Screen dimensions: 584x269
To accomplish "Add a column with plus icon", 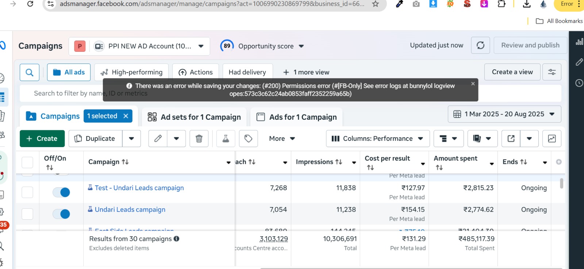I will tap(559, 162).
